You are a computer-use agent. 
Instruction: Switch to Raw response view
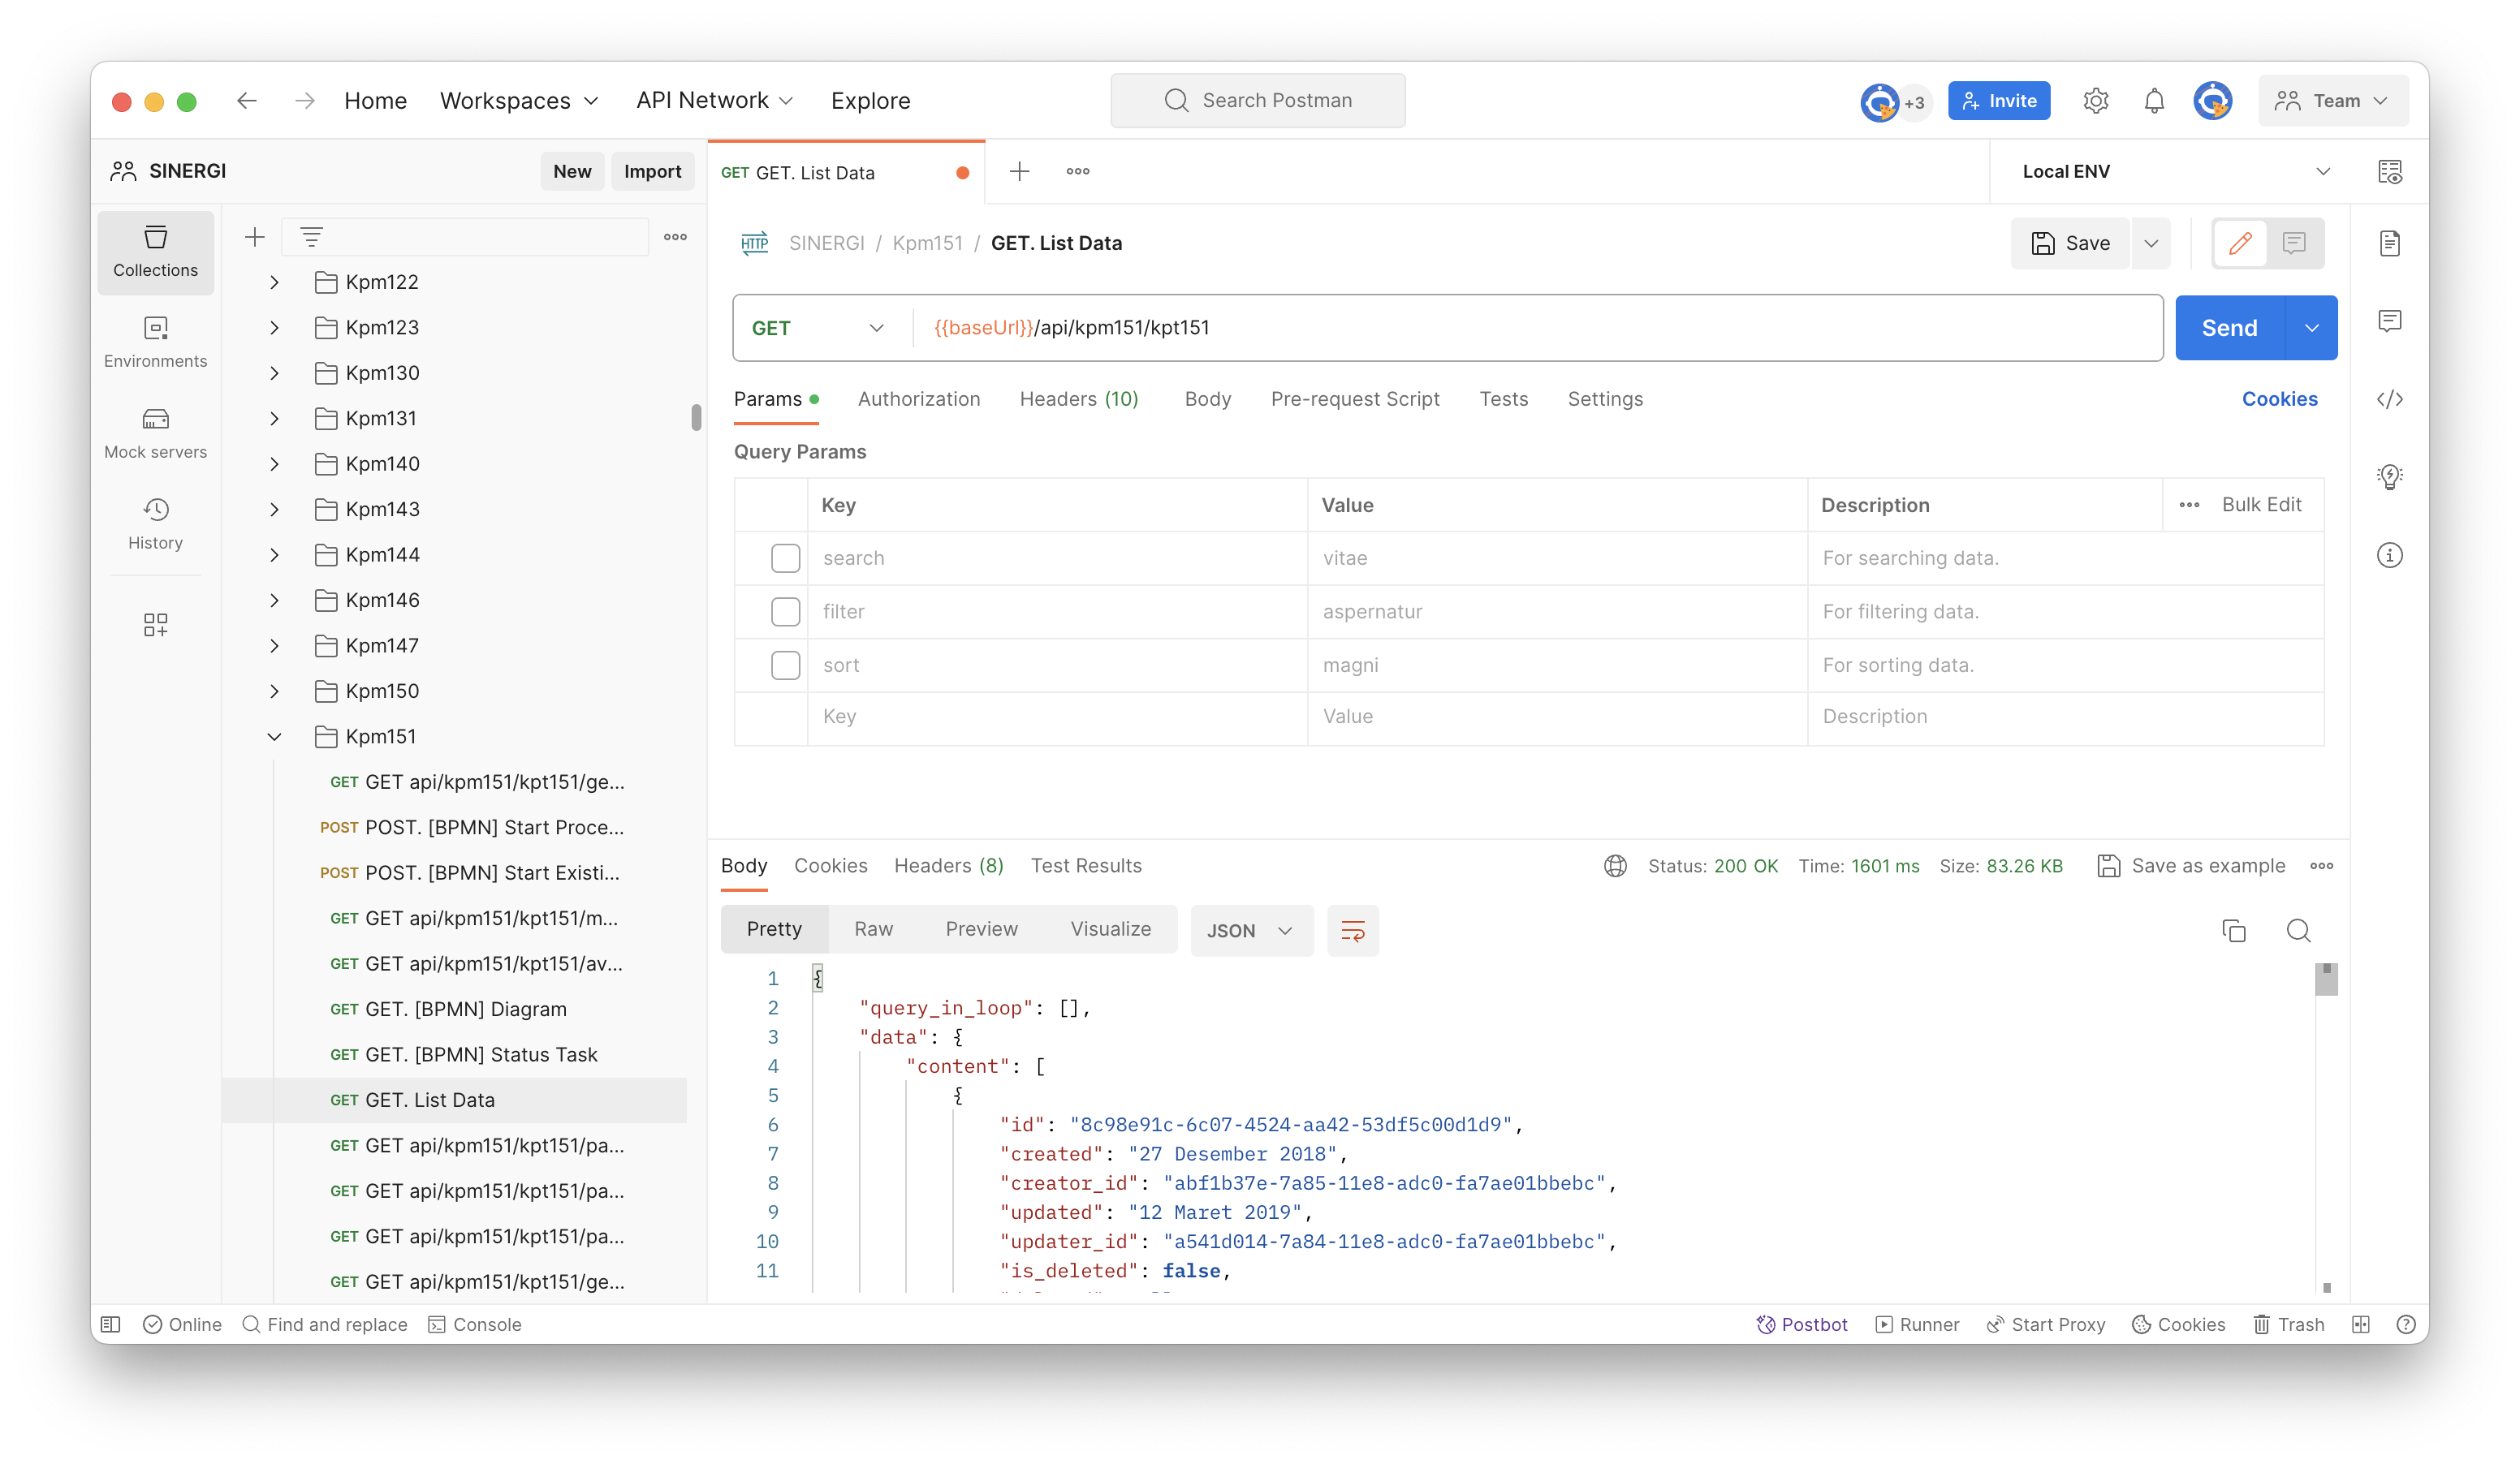click(873, 928)
